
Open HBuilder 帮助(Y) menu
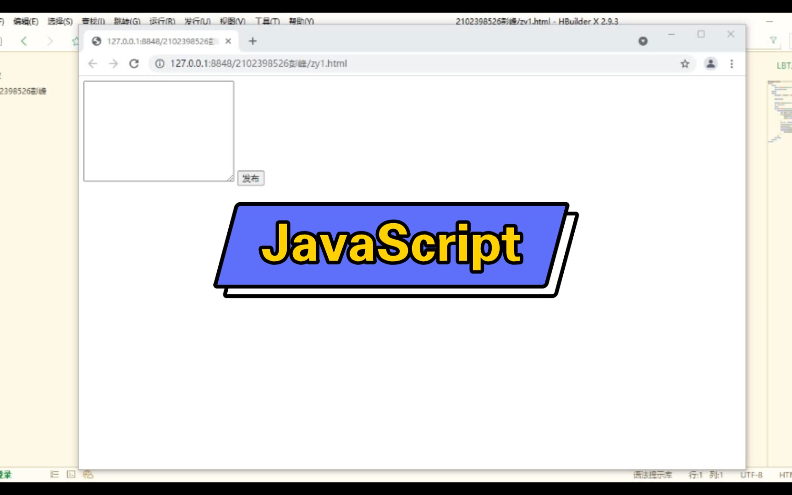(x=301, y=22)
